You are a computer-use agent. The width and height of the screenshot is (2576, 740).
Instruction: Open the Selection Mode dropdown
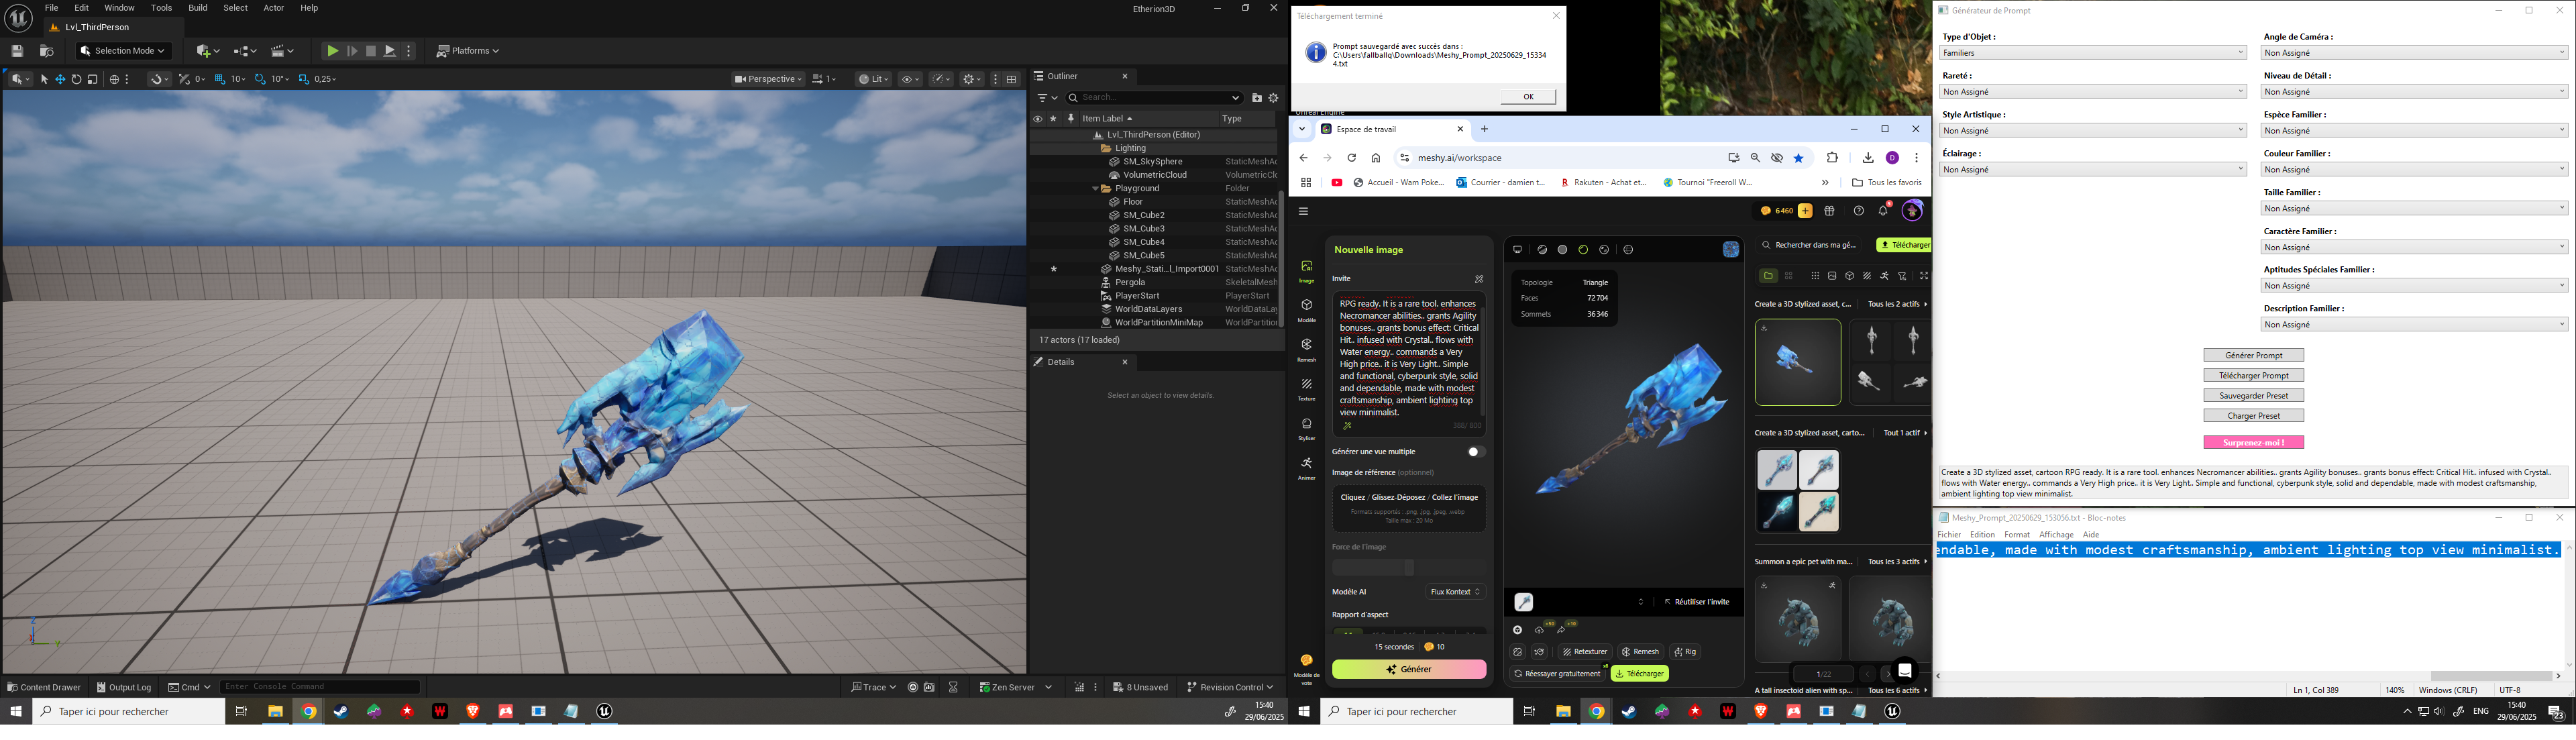click(x=123, y=51)
